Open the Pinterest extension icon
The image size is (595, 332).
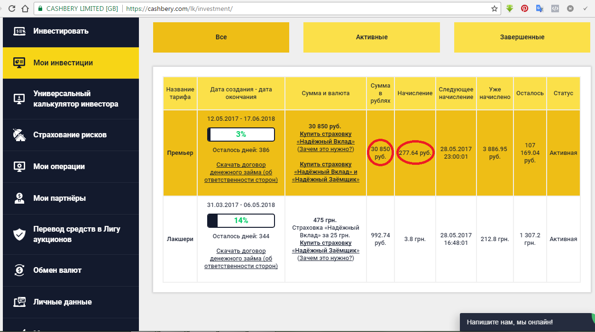click(x=525, y=9)
